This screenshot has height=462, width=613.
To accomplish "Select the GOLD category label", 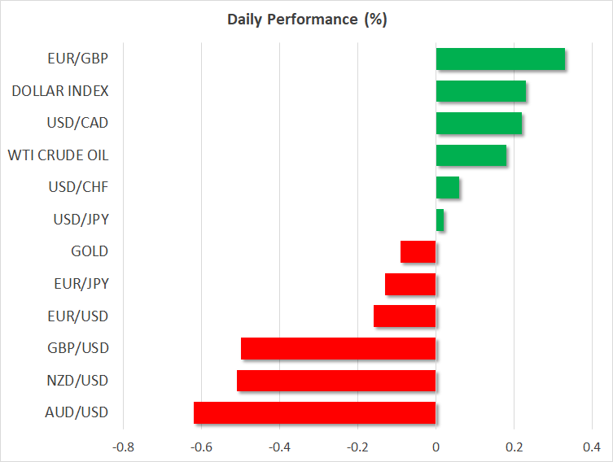I will click(90, 251).
